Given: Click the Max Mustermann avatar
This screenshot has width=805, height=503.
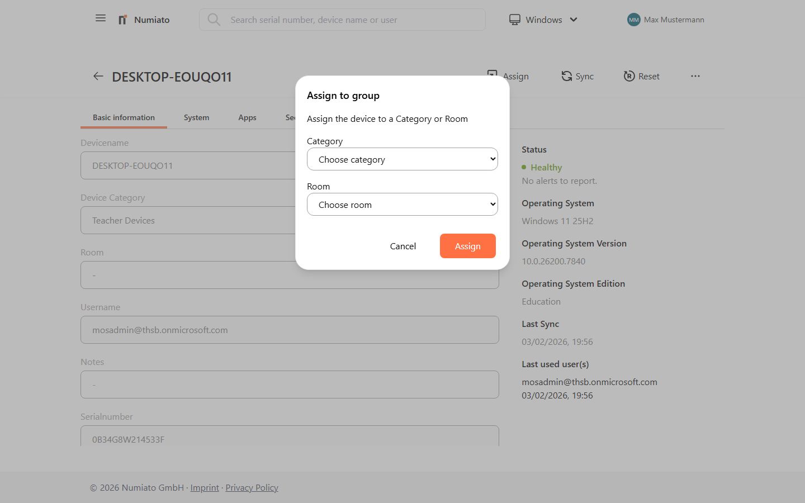Looking at the screenshot, I should point(633,20).
